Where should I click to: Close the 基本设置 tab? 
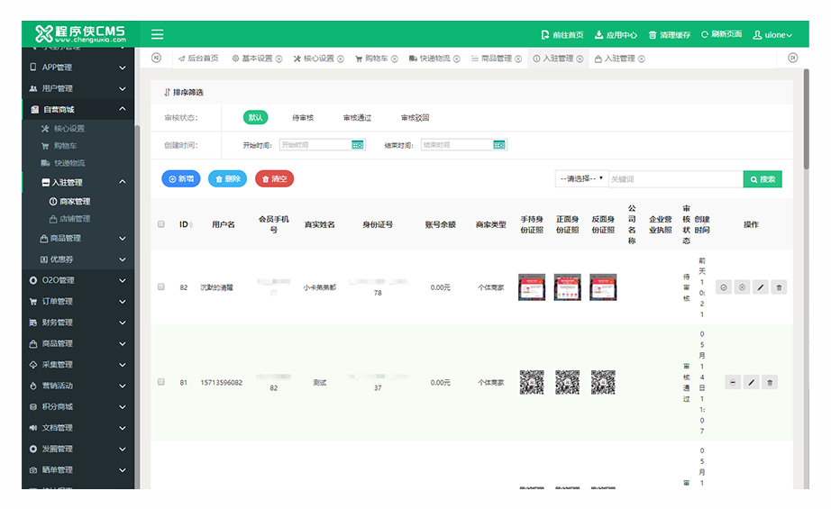click(x=279, y=59)
